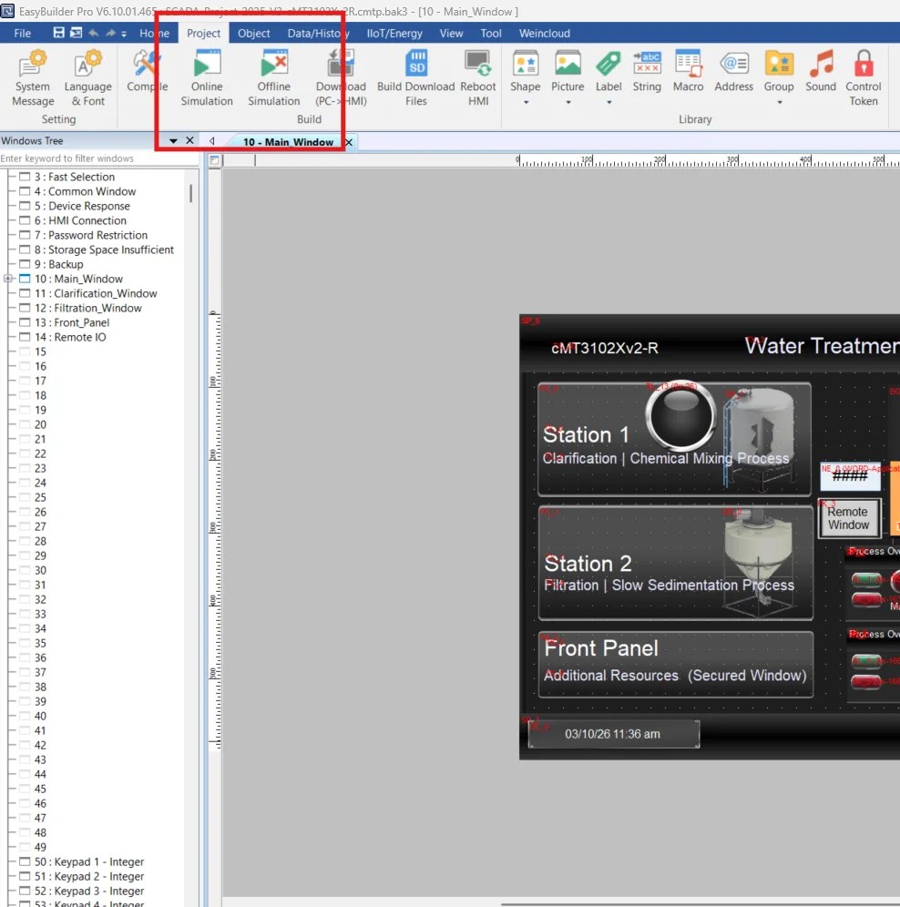Start Online Simulation
This screenshot has height=907, width=900.
[x=207, y=78]
